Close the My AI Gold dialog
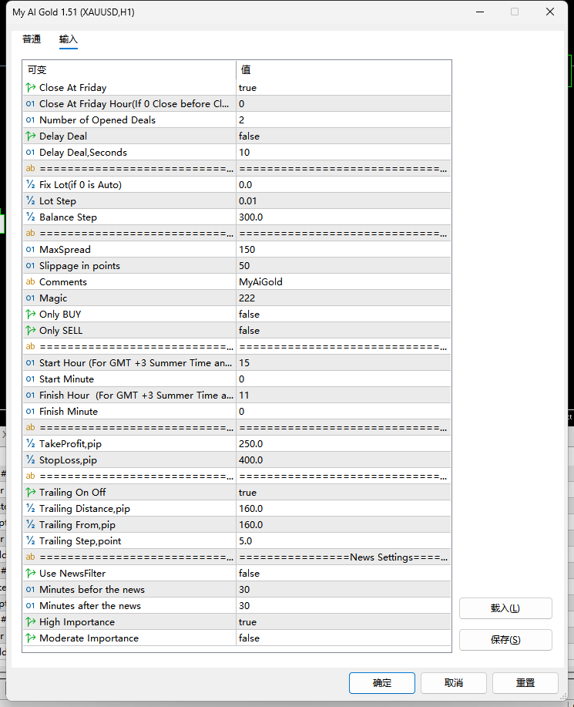 [x=549, y=12]
